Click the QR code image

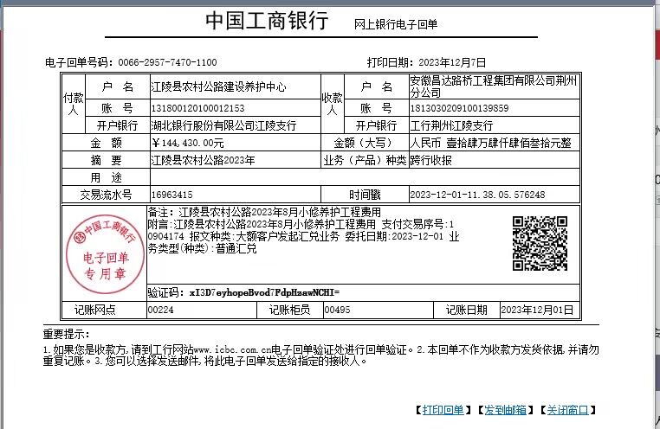click(539, 243)
